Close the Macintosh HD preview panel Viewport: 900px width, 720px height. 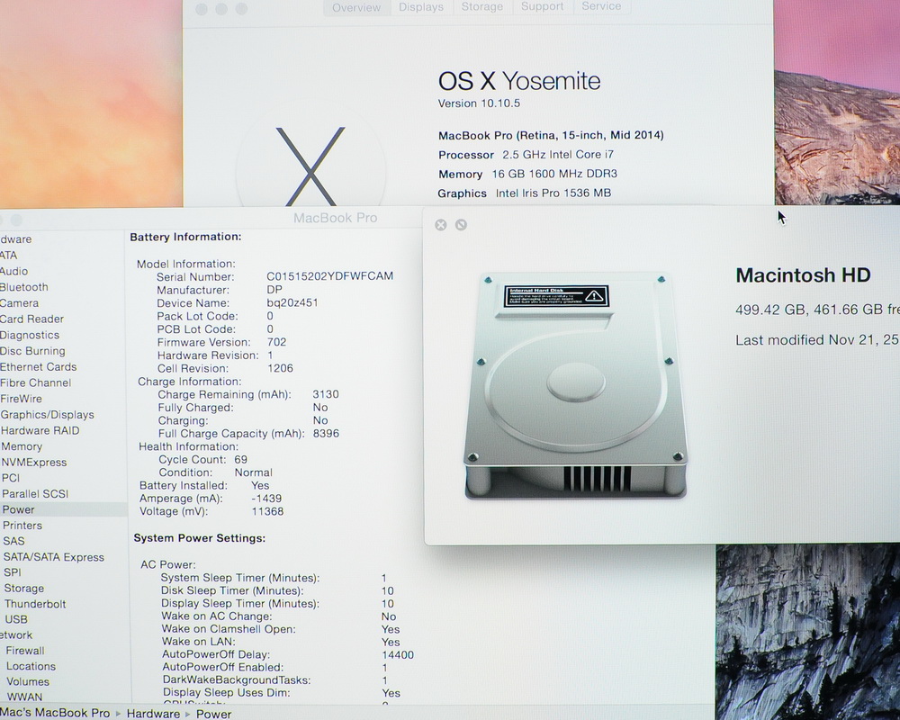441,225
